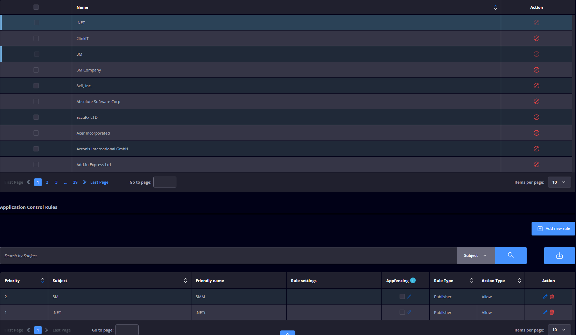Go to page 3 of publishers

point(56,182)
